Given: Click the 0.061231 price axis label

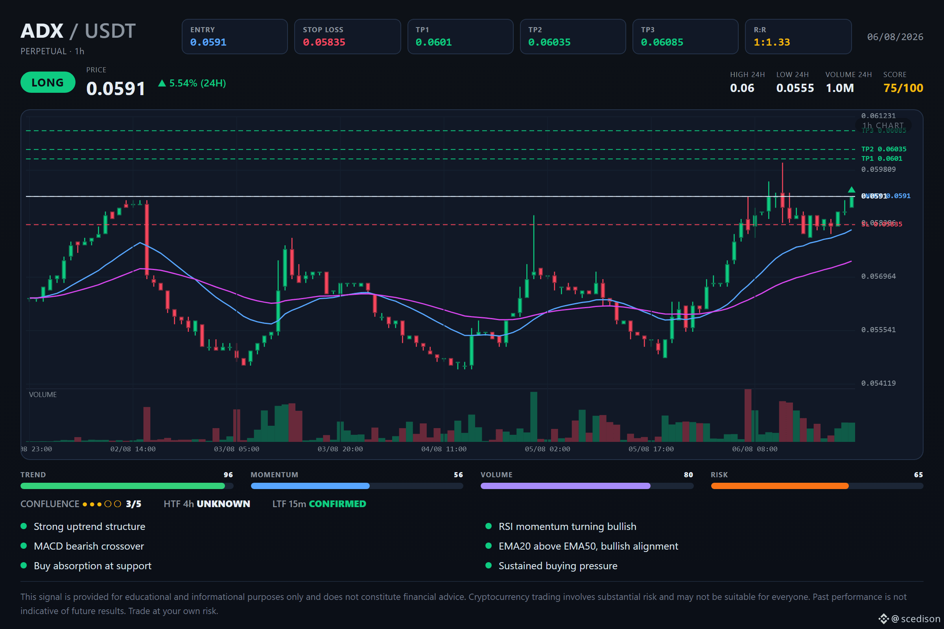Looking at the screenshot, I should (879, 116).
